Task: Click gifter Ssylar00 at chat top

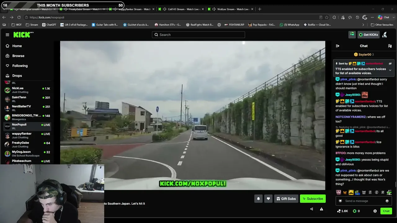Action: pyautogui.click(x=365, y=55)
